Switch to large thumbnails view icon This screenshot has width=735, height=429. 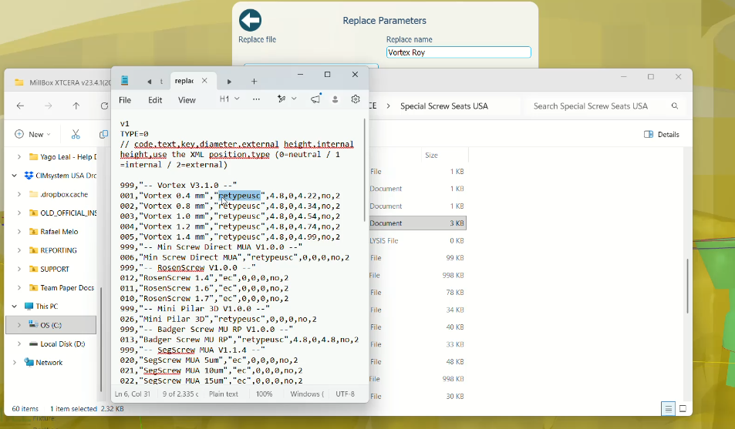tap(683, 408)
